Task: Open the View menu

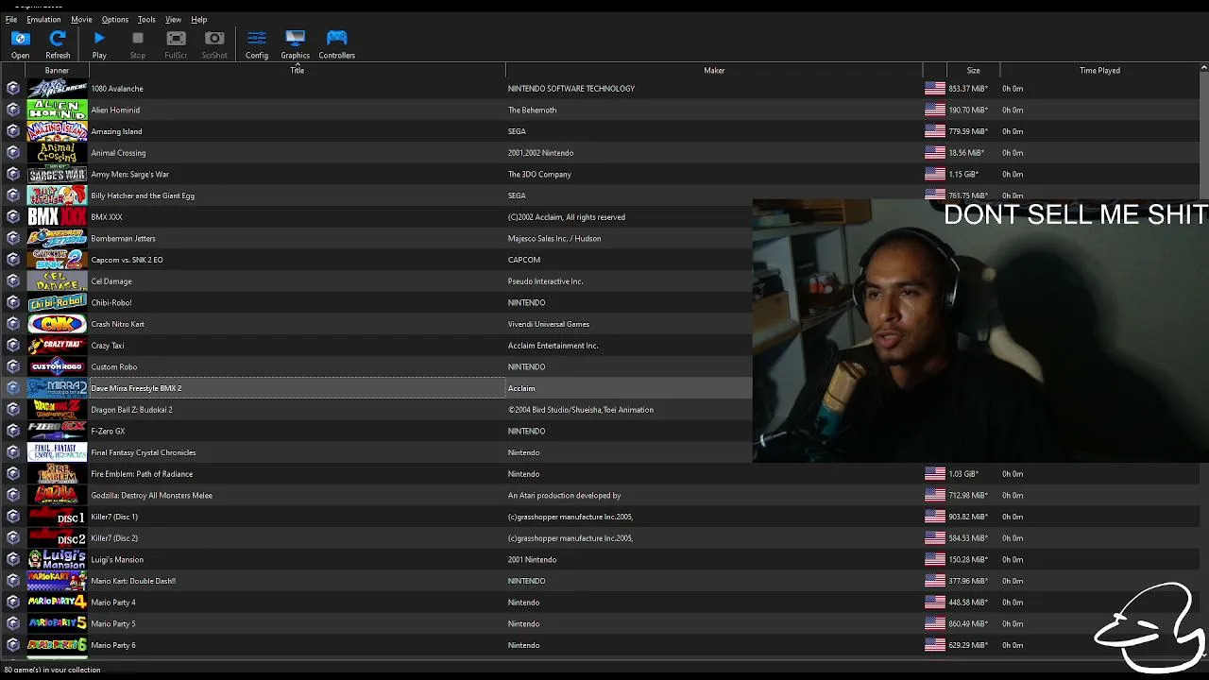Action: (x=174, y=19)
